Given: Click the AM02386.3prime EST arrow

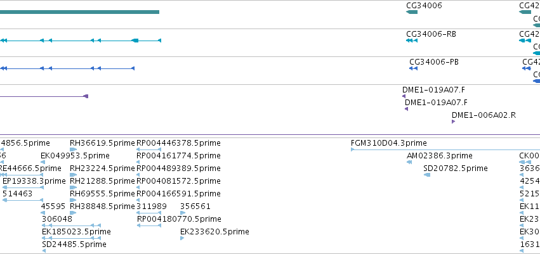Looking at the screenshot, I should click(x=409, y=162).
